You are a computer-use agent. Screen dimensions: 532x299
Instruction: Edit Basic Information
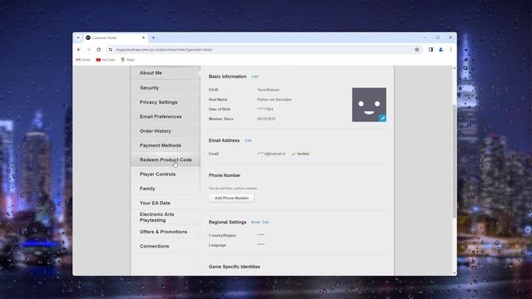[255, 76]
